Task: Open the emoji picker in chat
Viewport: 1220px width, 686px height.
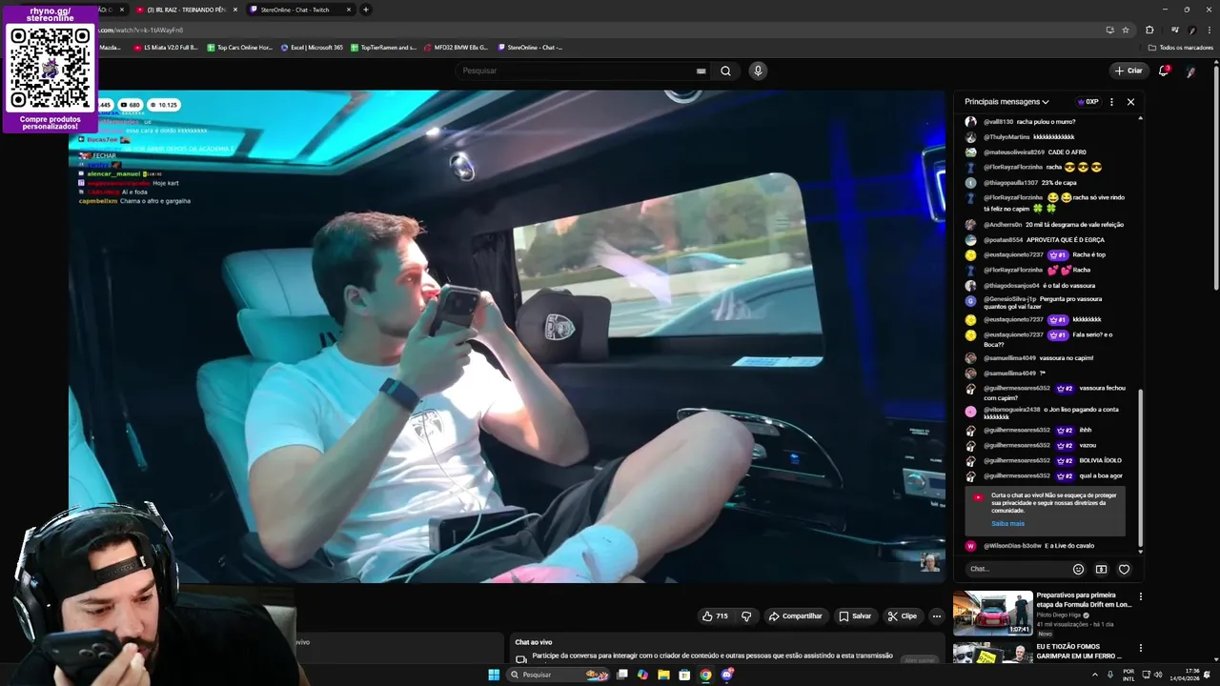Action: (1078, 569)
